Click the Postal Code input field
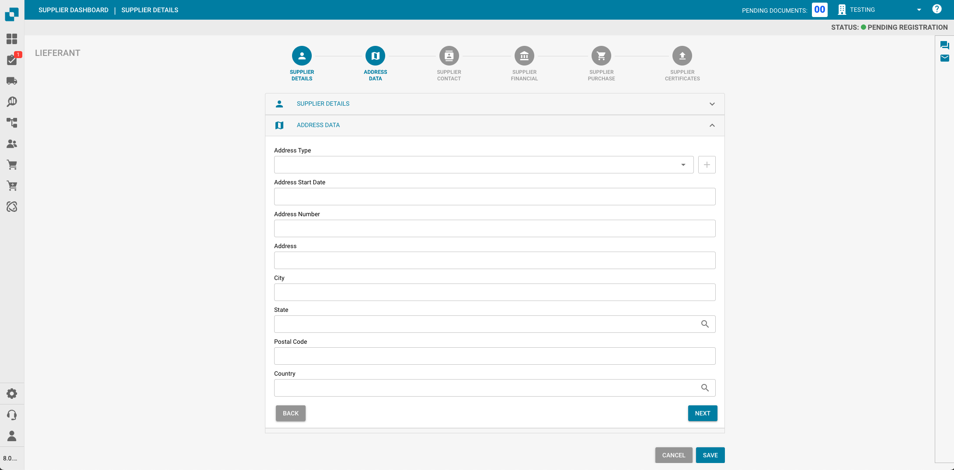The width and height of the screenshot is (954, 470). pyautogui.click(x=494, y=356)
